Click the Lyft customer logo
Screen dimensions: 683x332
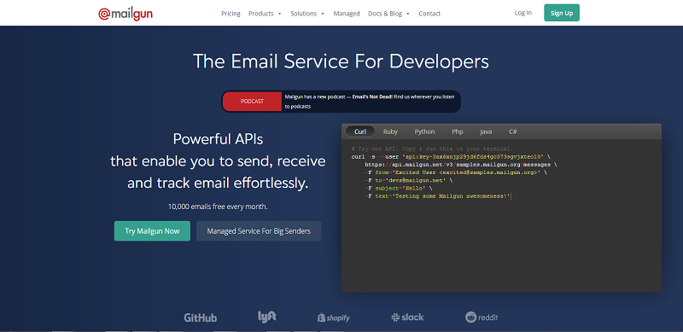pyautogui.click(x=267, y=317)
